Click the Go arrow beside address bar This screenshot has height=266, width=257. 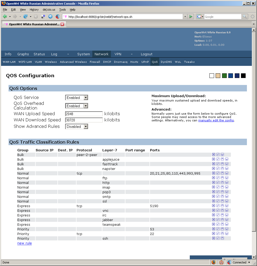pos(191,17)
